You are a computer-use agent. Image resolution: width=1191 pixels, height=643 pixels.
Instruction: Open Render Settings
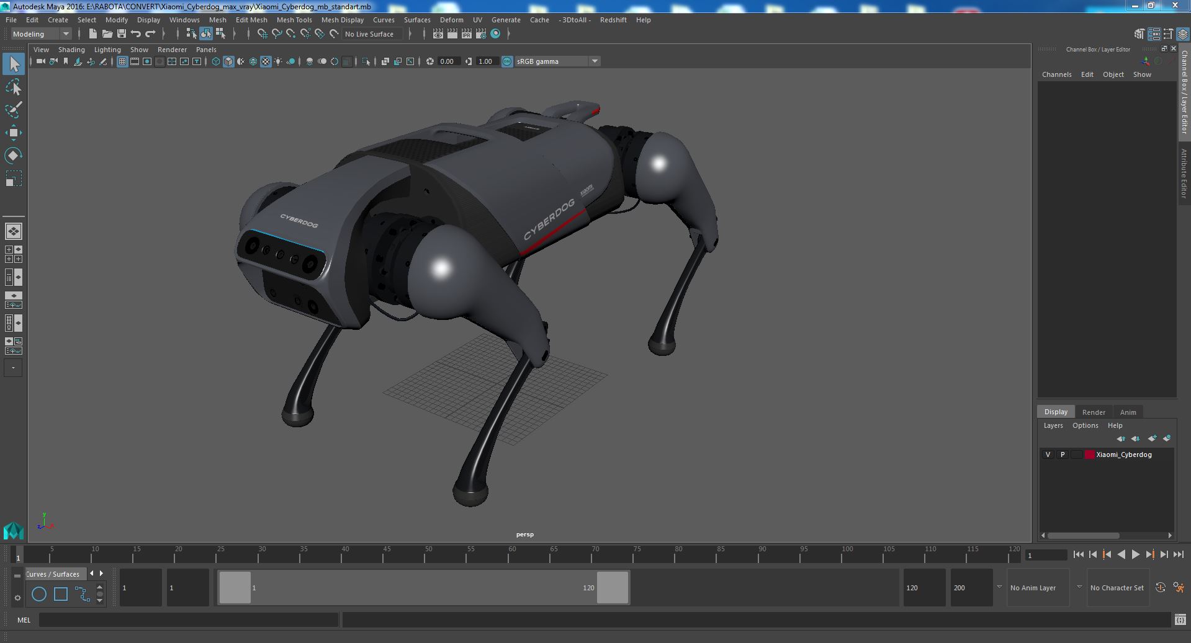pos(481,34)
